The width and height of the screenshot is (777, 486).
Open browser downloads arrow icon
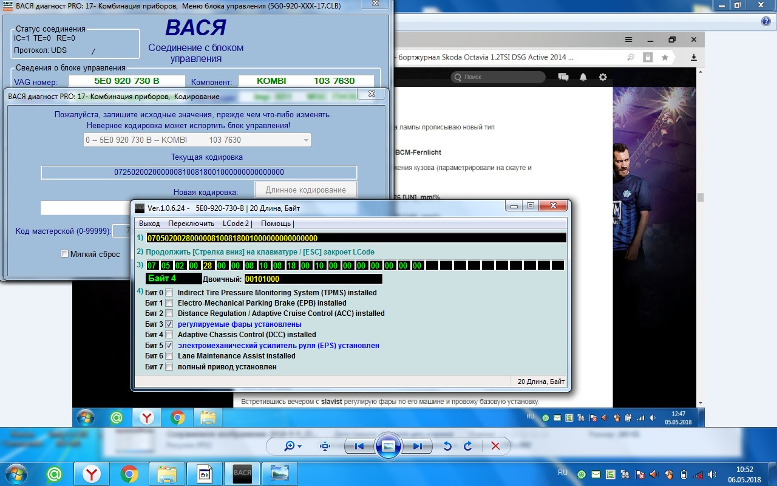[694, 57]
